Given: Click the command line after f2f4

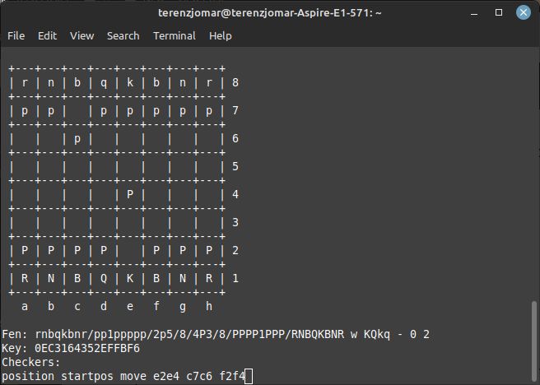Looking at the screenshot, I should [x=249, y=377].
